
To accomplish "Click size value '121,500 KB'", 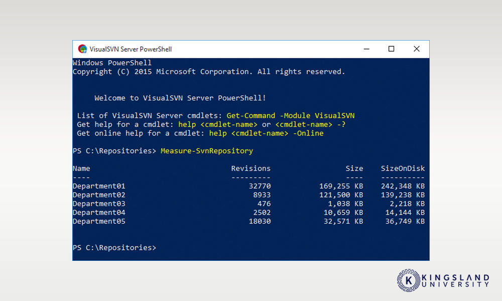I will pos(341,195).
